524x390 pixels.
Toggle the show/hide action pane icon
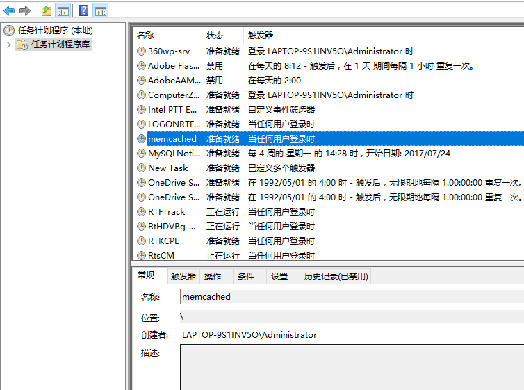101,10
